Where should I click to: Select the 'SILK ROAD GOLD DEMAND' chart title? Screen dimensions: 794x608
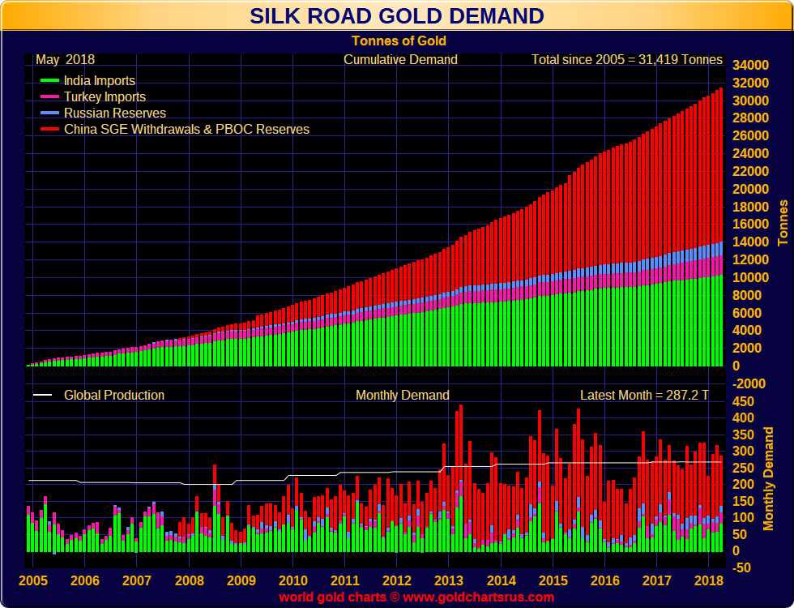point(397,16)
